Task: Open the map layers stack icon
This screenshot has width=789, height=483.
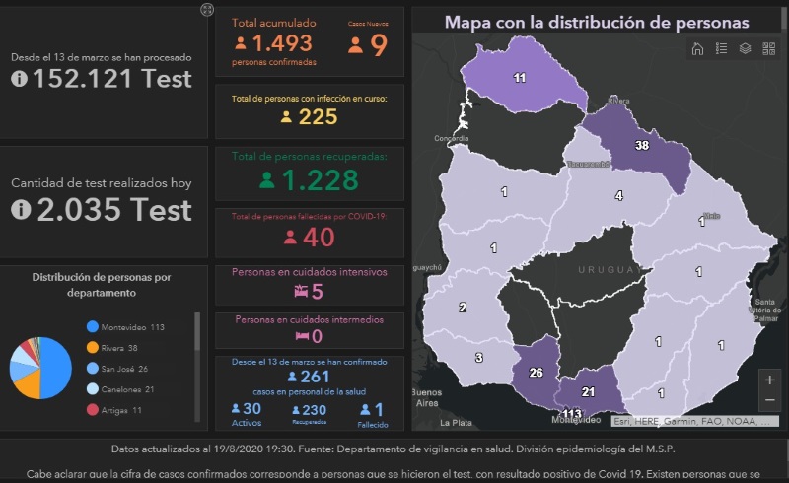Action: (746, 49)
